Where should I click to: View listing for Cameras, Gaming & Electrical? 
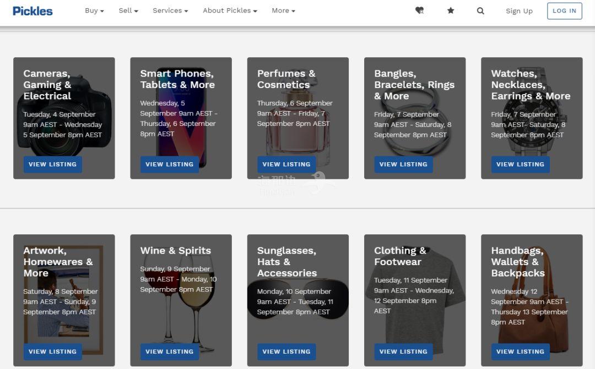pyautogui.click(x=52, y=164)
